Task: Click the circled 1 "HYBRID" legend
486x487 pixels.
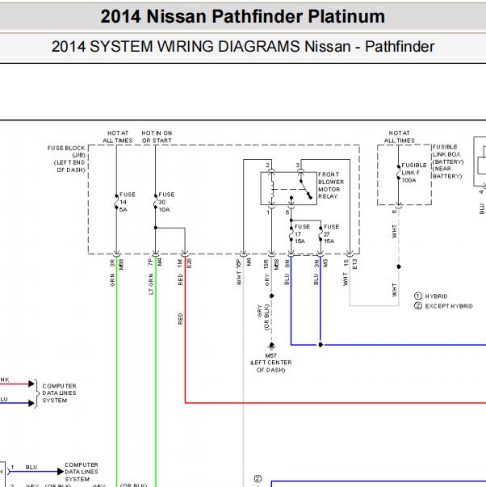Action: click(431, 296)
